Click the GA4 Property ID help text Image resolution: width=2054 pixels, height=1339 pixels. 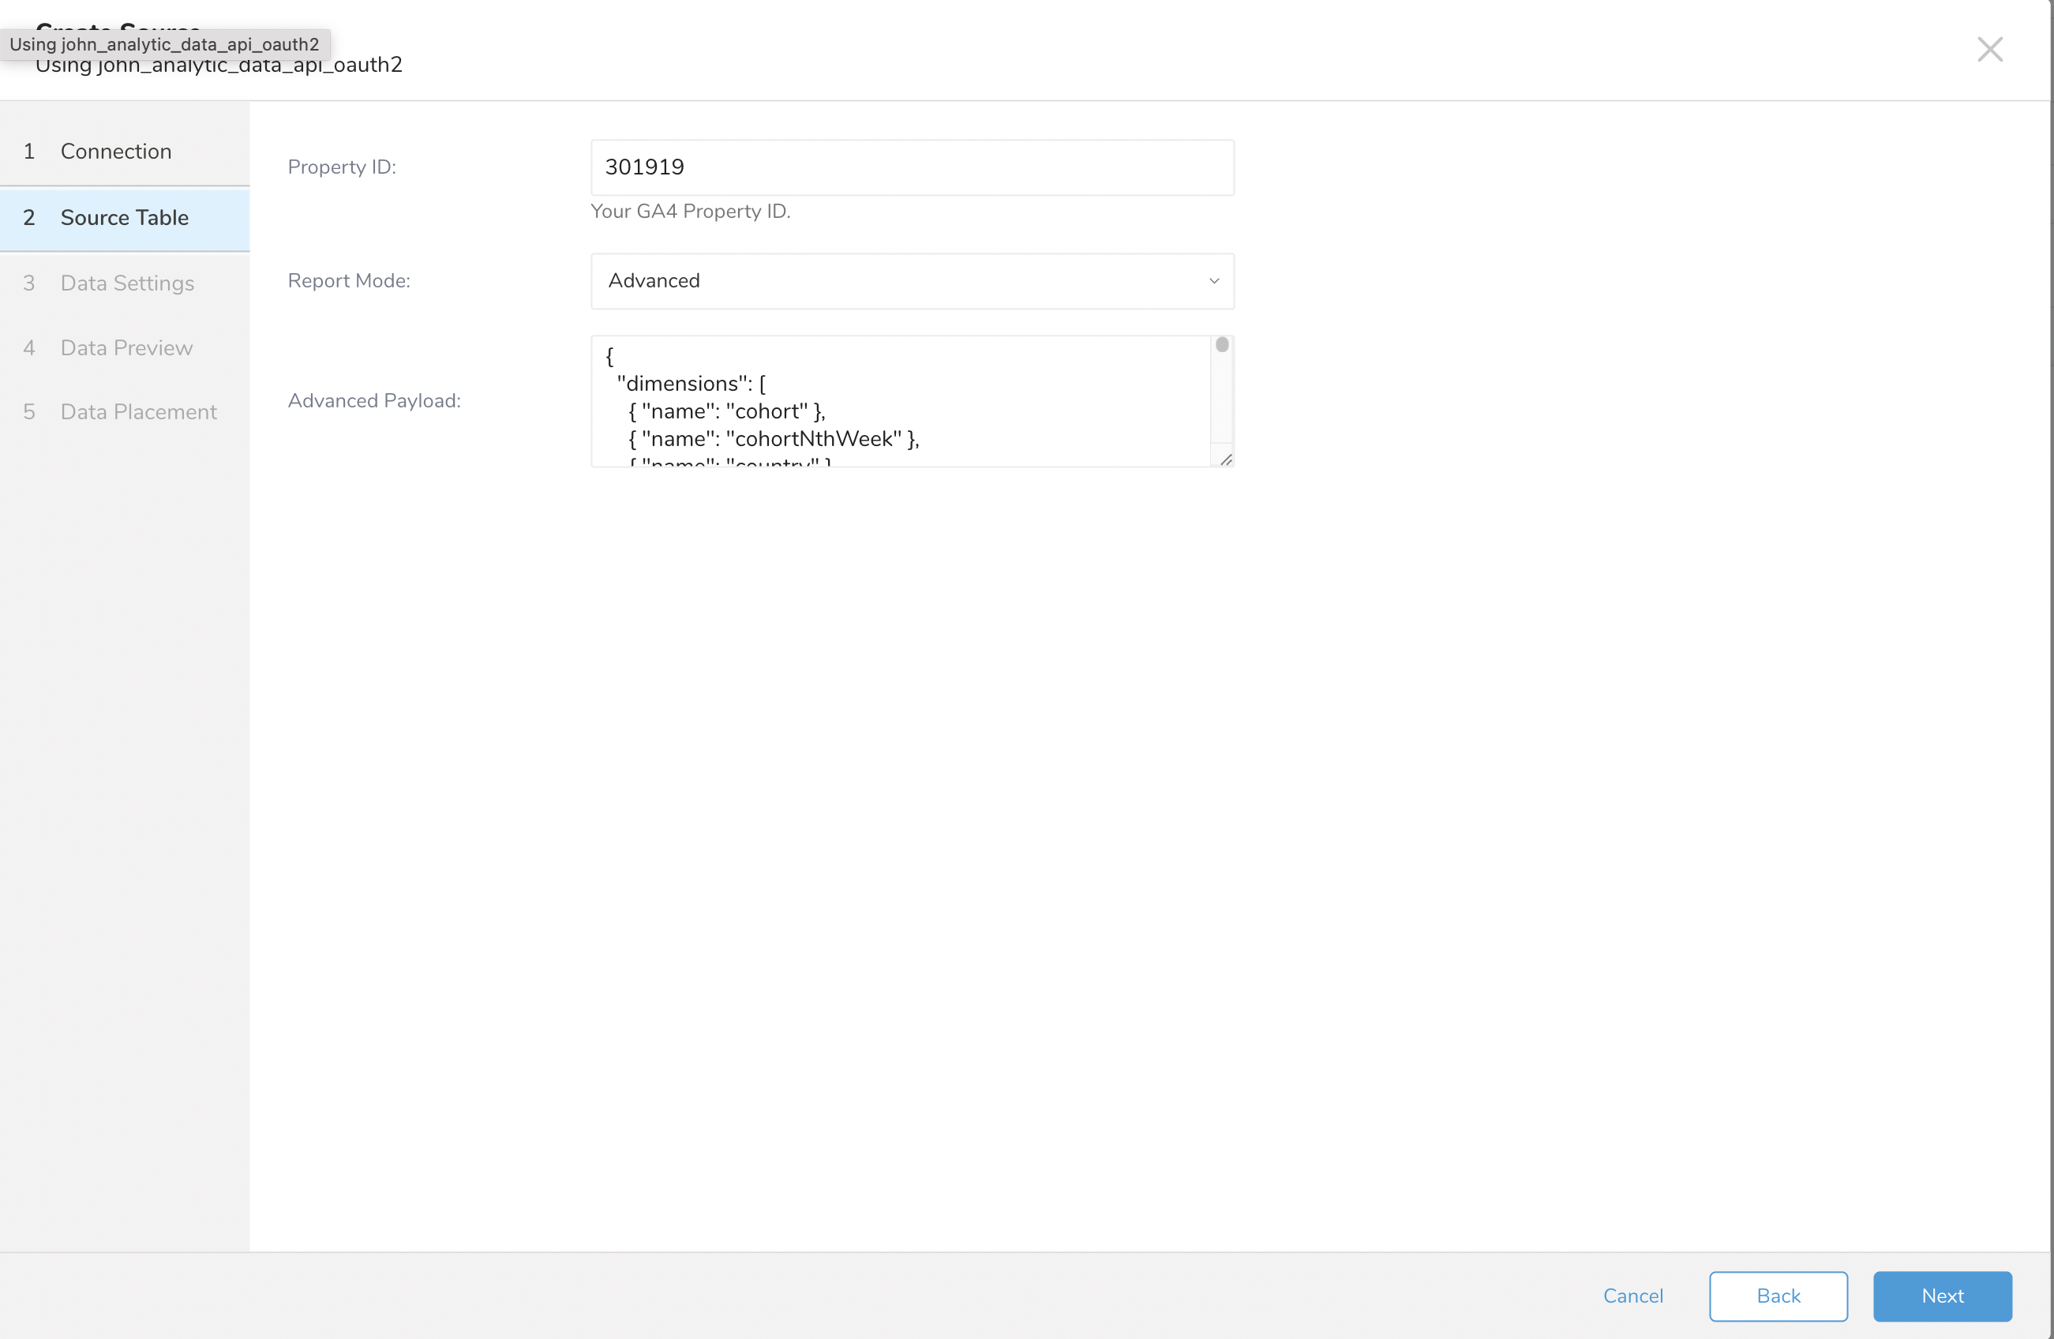click(690, 212)
